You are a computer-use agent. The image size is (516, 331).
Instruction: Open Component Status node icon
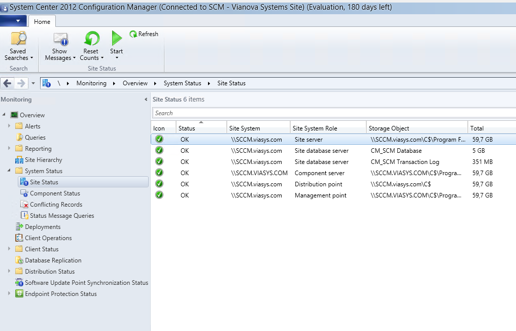(24, 193)
